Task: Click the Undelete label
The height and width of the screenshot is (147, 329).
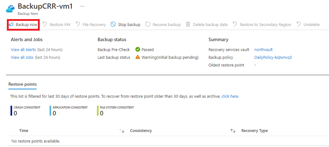Action: tap(312, 24)
